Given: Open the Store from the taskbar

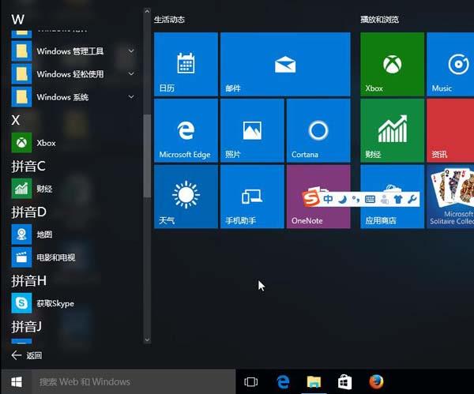Looking at the screenshot, I should click(x=344, y=382).
